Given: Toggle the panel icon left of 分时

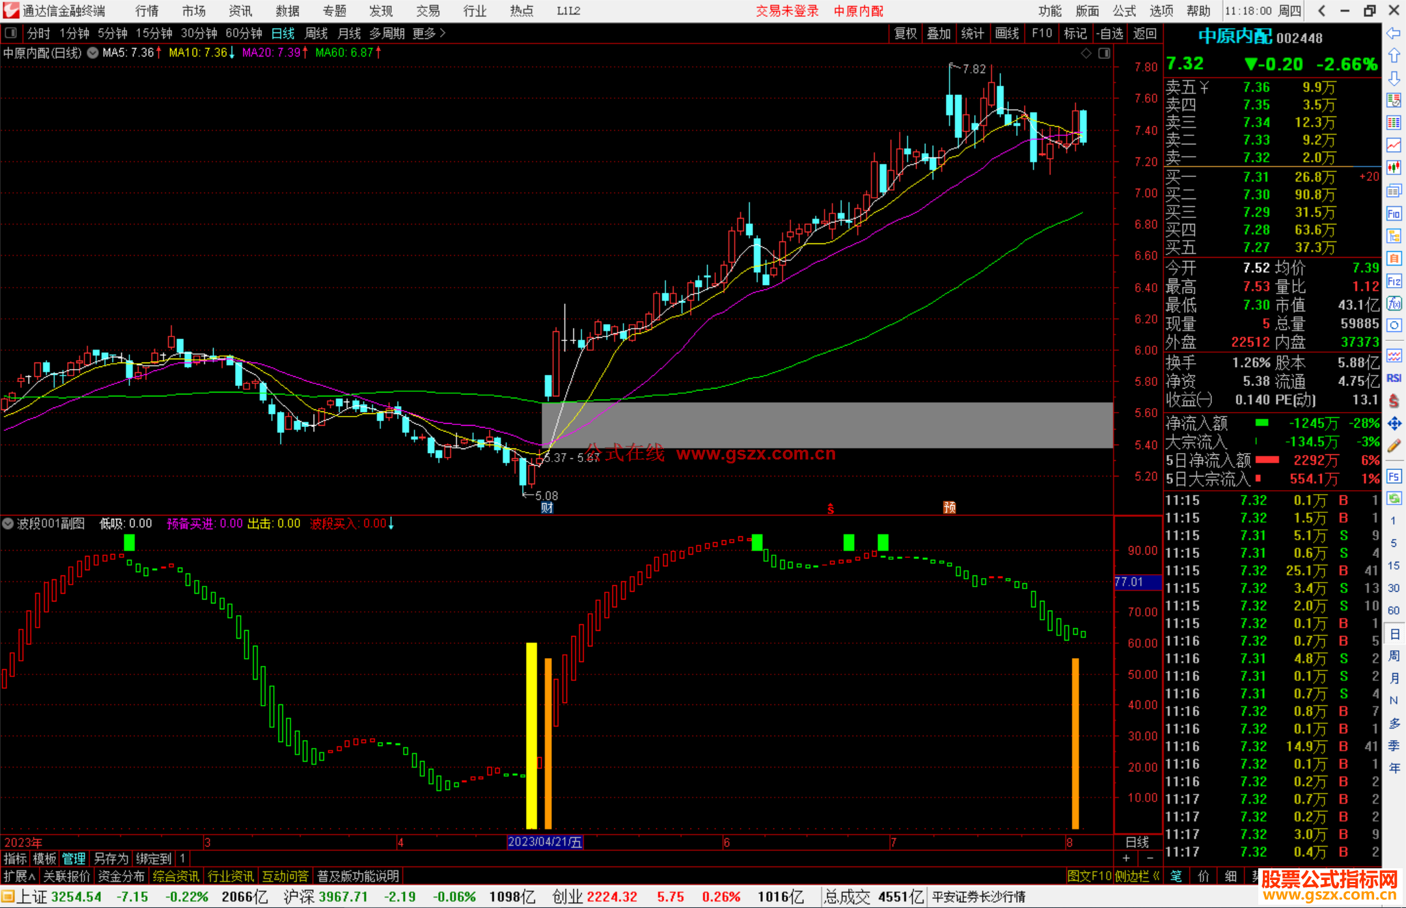Looking at the screenshot, I should [11, 33].
